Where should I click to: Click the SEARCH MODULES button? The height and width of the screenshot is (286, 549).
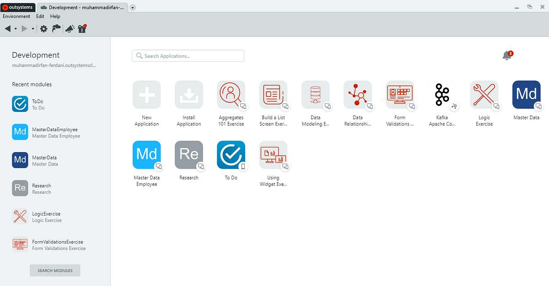(x=55, y=270)
